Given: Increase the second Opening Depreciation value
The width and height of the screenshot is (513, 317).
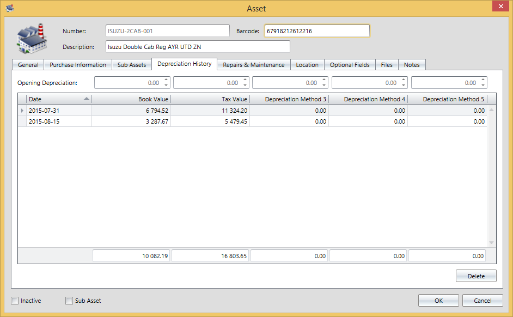Looking at the screenshot, I should (245, 80).
